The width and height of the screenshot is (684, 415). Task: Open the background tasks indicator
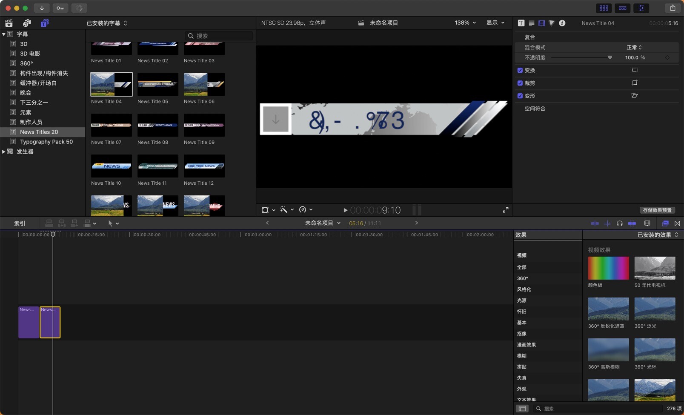click(x=79, y=8)
